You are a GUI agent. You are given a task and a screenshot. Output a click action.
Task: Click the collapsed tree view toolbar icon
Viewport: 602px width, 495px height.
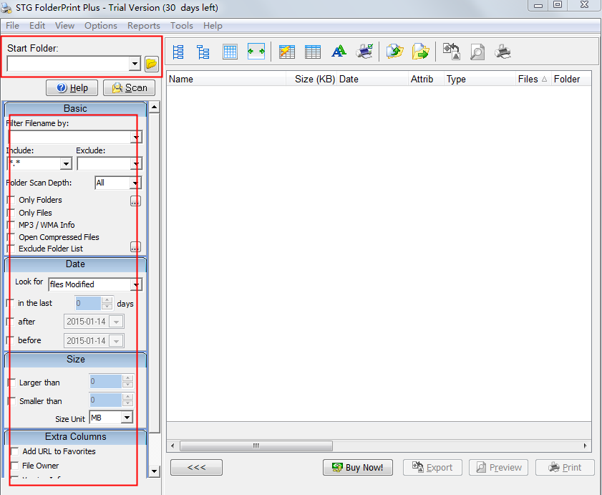pos(203,52)
